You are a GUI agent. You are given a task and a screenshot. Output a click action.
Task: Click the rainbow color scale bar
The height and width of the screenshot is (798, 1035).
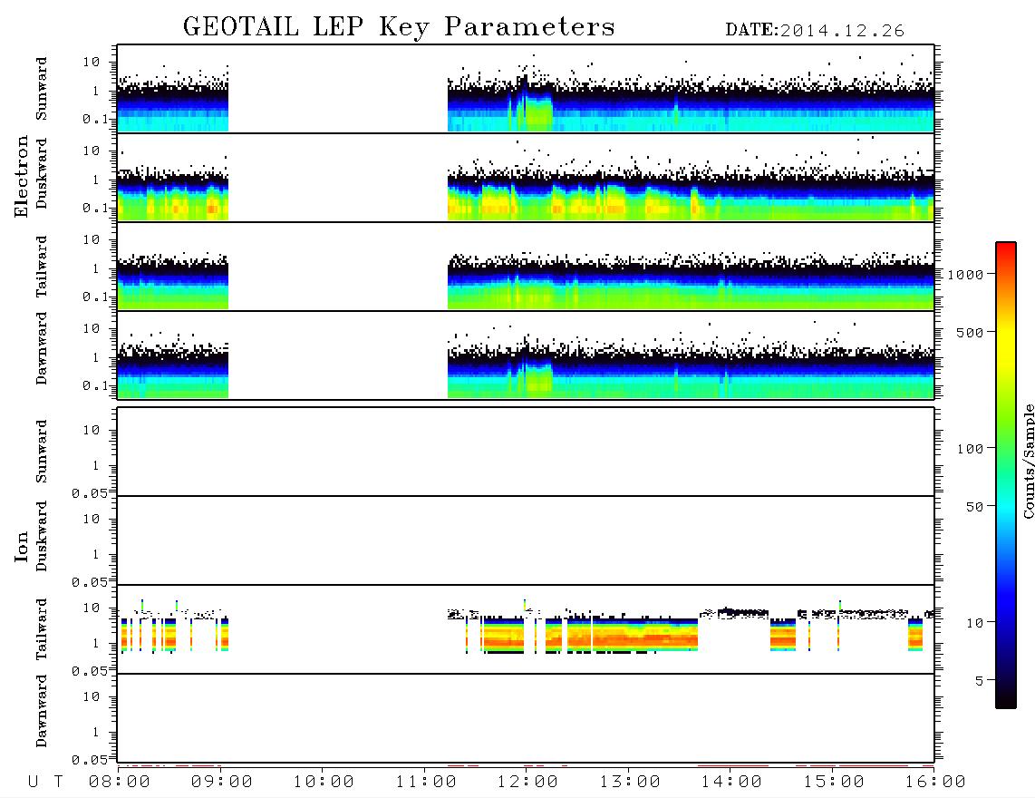coord(1006,475)
